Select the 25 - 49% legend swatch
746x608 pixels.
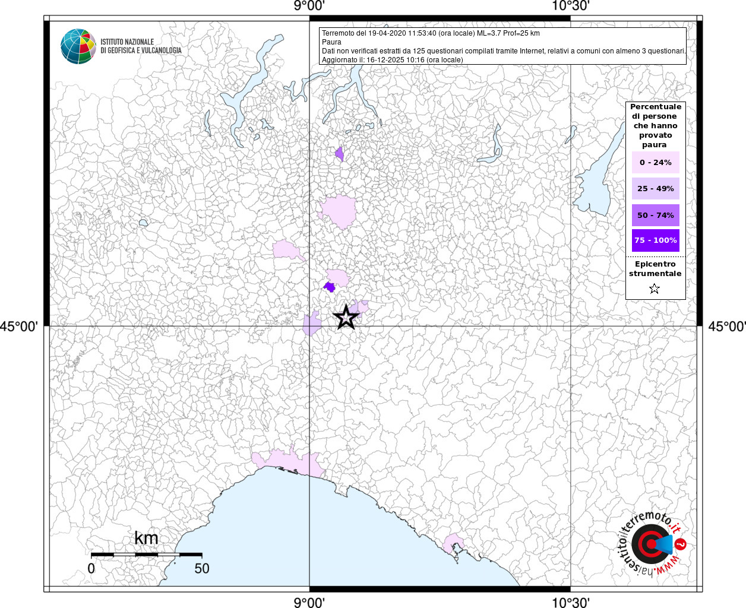656,189
